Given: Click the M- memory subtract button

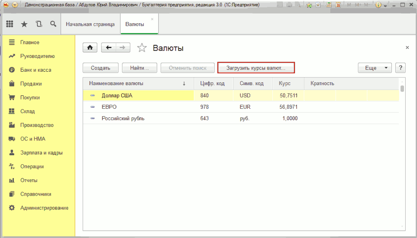Looking at the screenshot, I should 367,5.
